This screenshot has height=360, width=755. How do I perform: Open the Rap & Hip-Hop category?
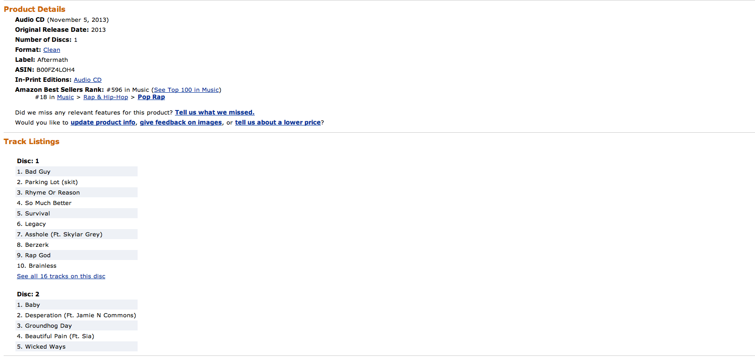[106, 97]
